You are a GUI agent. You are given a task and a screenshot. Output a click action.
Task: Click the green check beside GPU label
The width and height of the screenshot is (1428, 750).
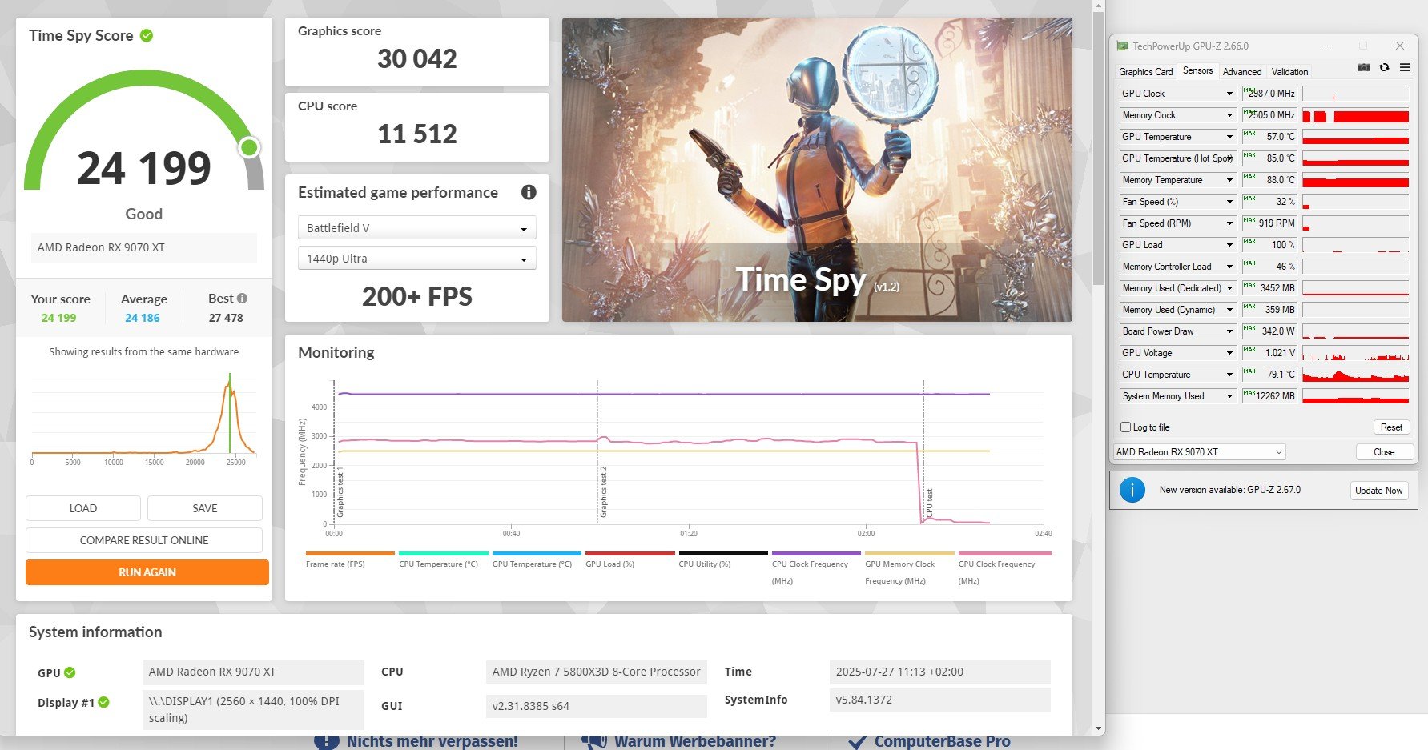coord(70,672)
